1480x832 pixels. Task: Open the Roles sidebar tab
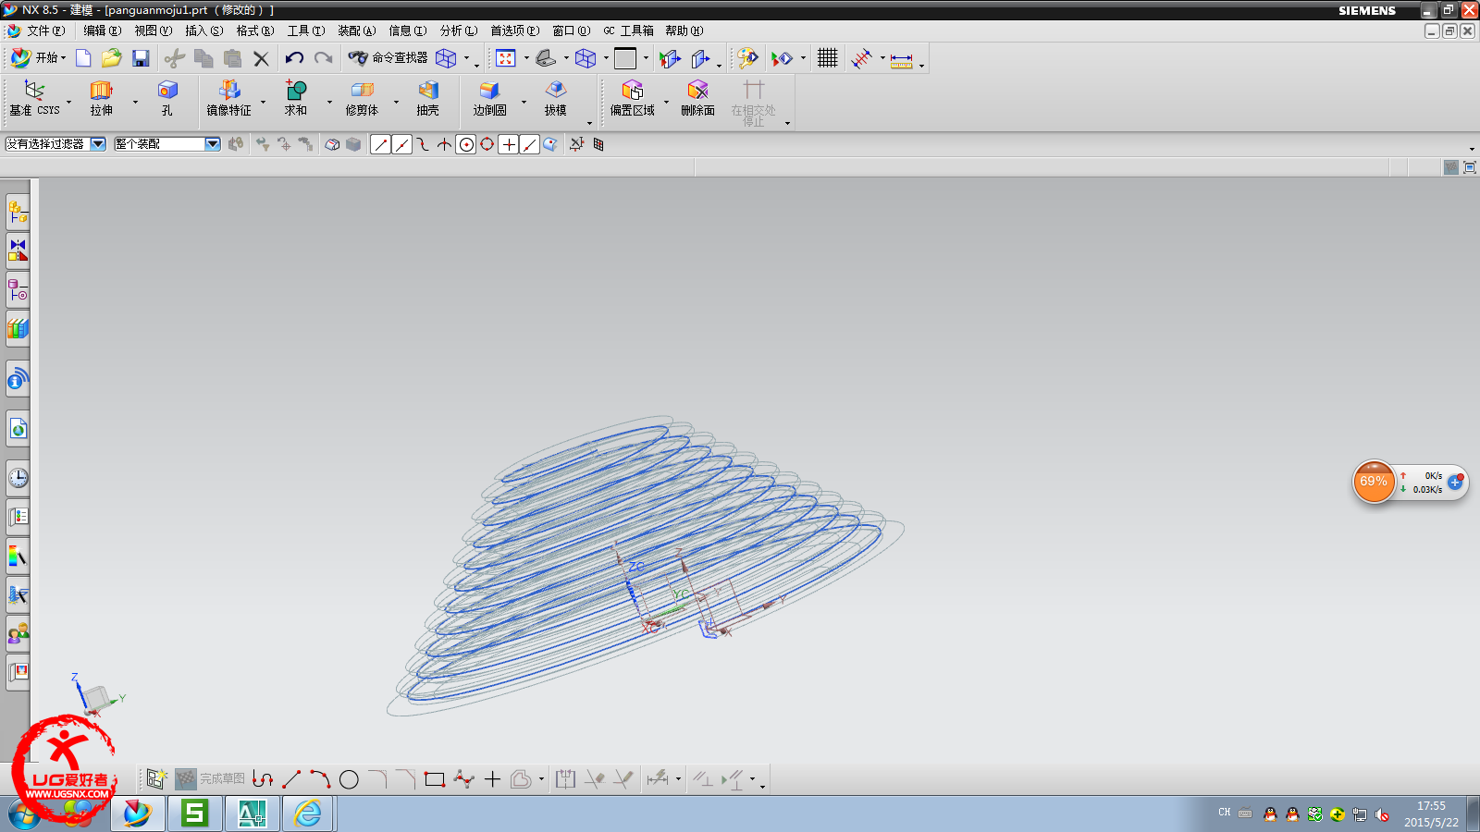(18, 633)
